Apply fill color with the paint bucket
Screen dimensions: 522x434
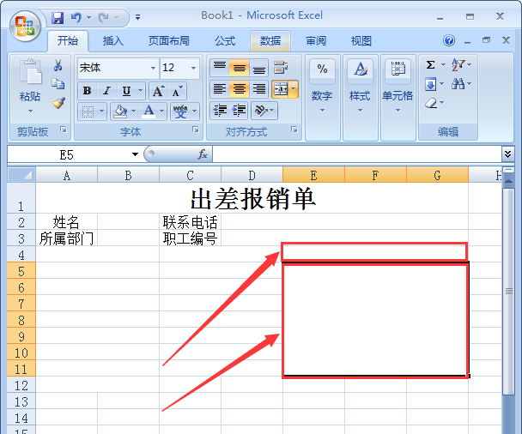120,112
